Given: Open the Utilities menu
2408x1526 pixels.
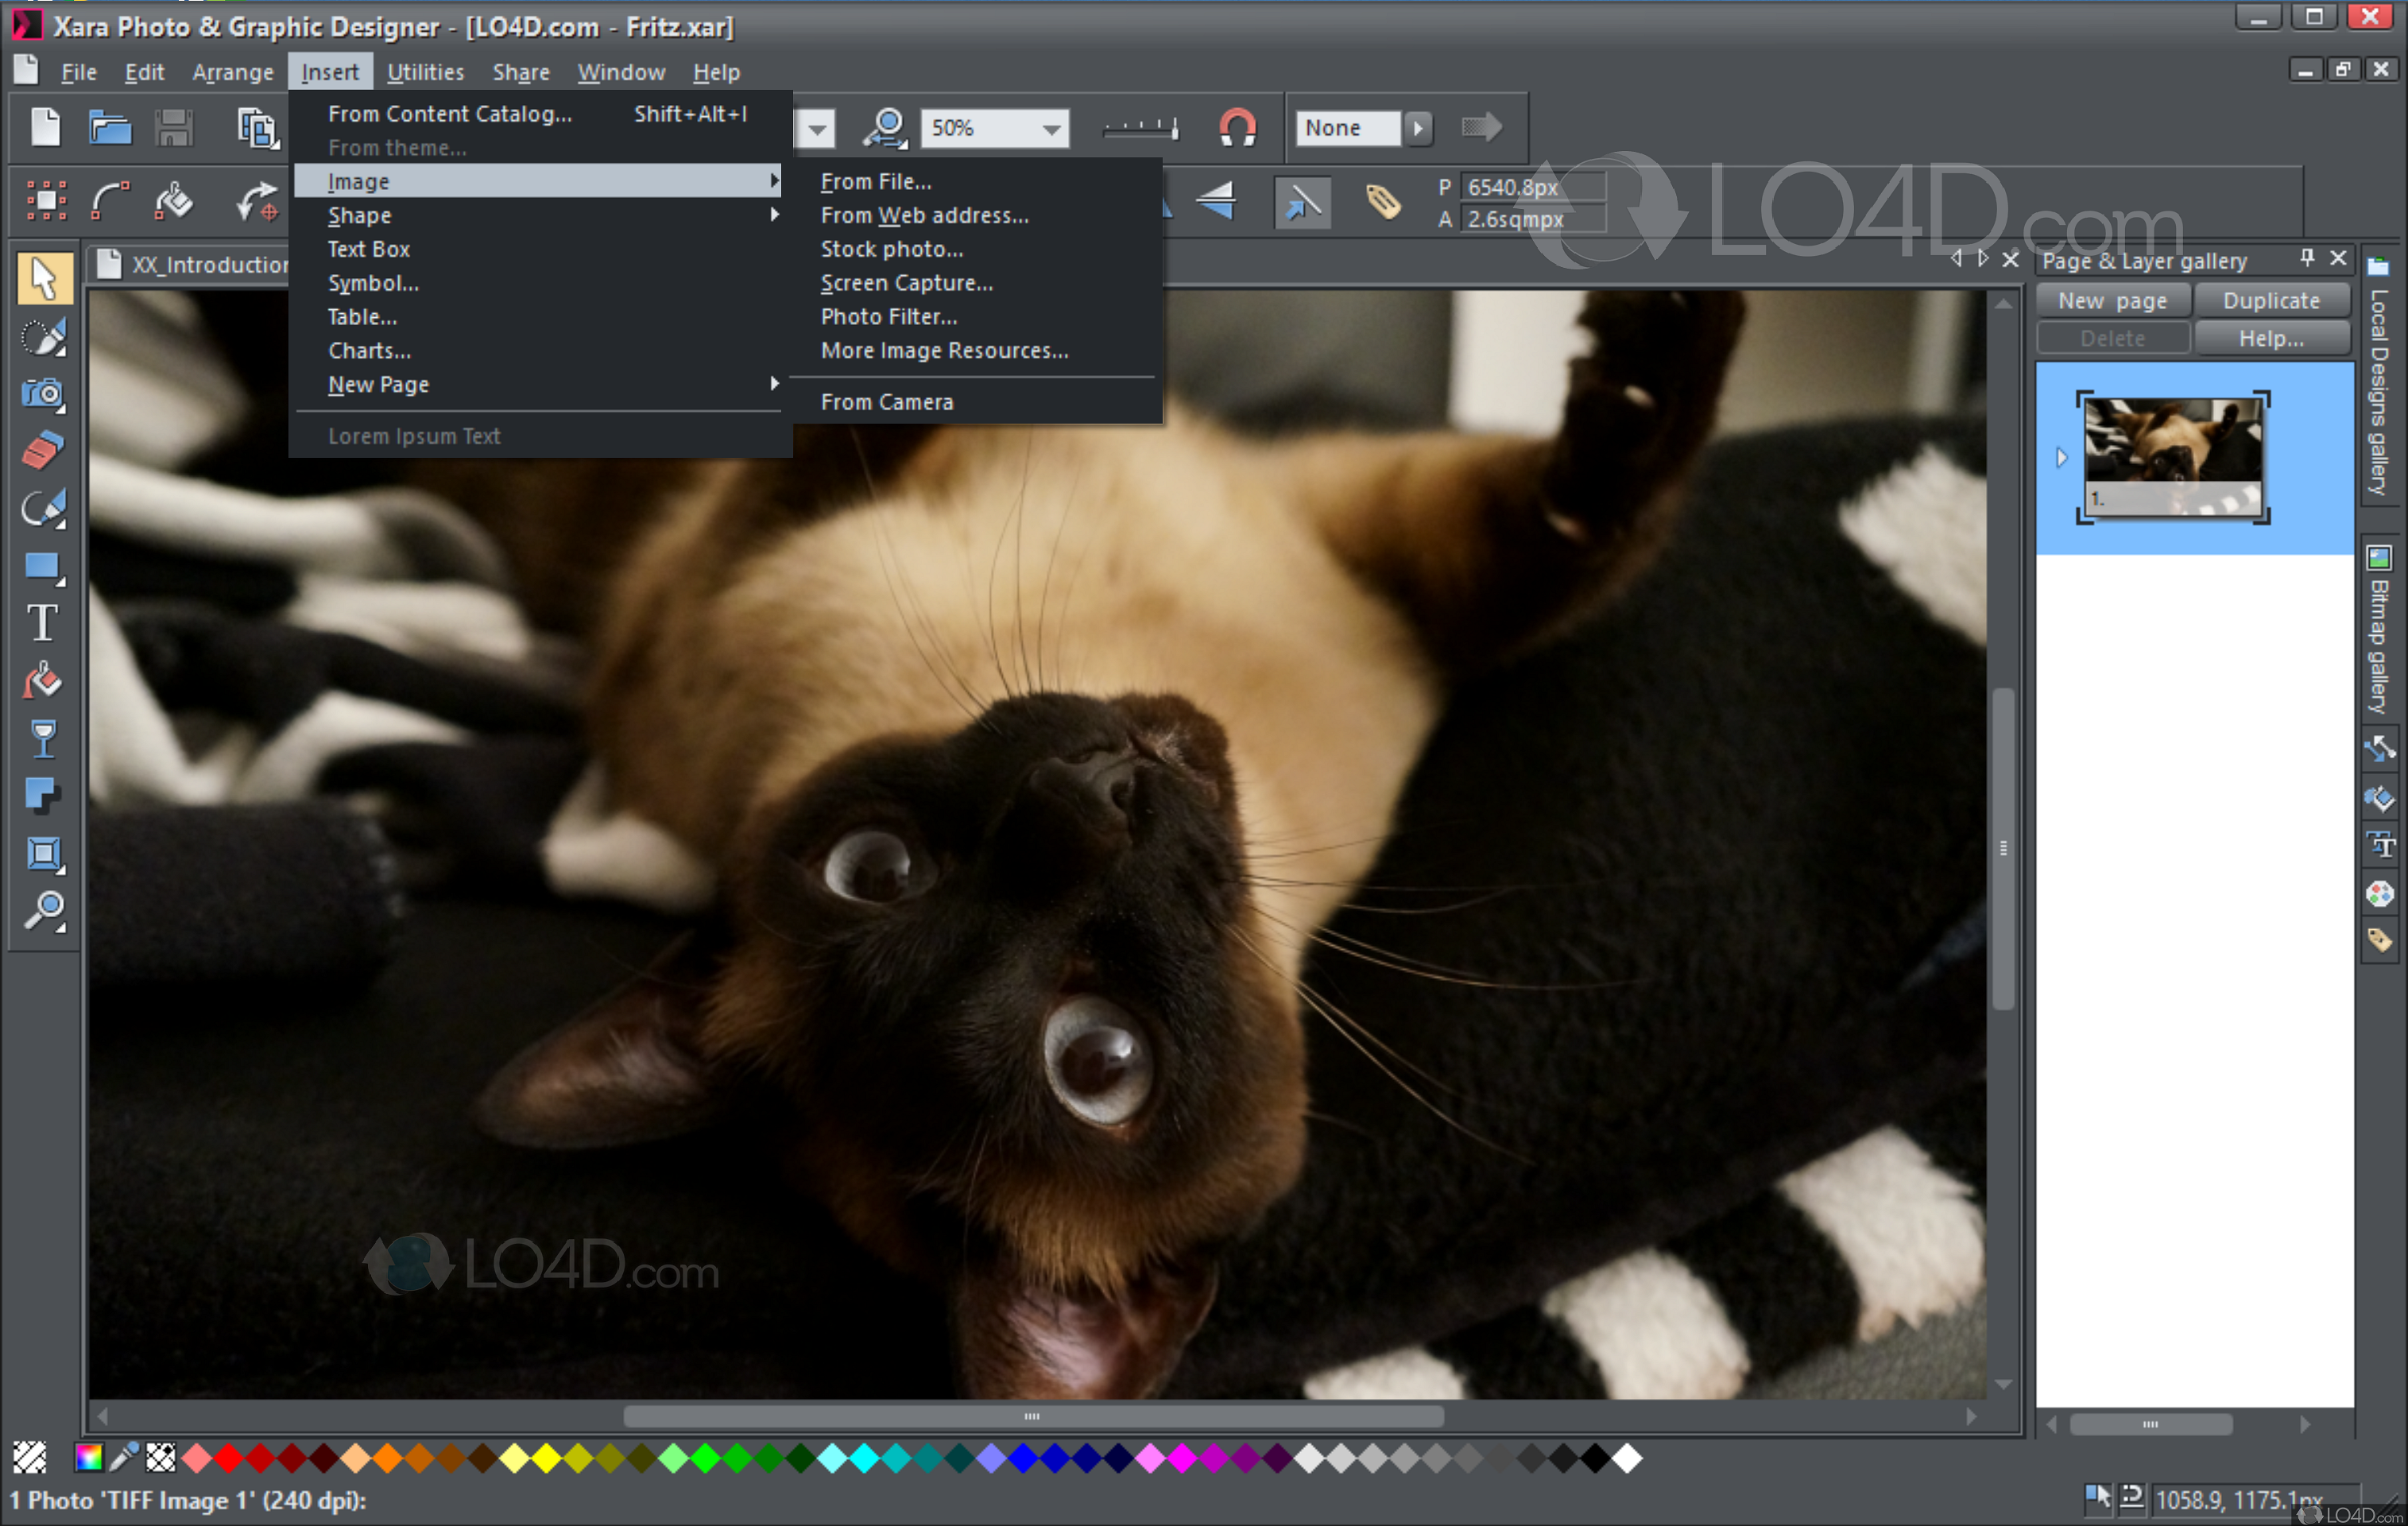Looking at the screenshot, I should [x=425, y=72].
